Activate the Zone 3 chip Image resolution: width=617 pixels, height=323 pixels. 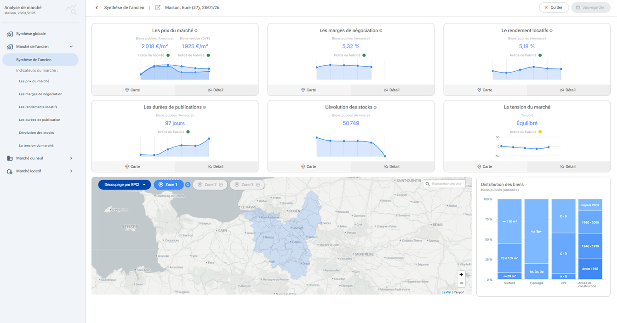pos(247,185)
